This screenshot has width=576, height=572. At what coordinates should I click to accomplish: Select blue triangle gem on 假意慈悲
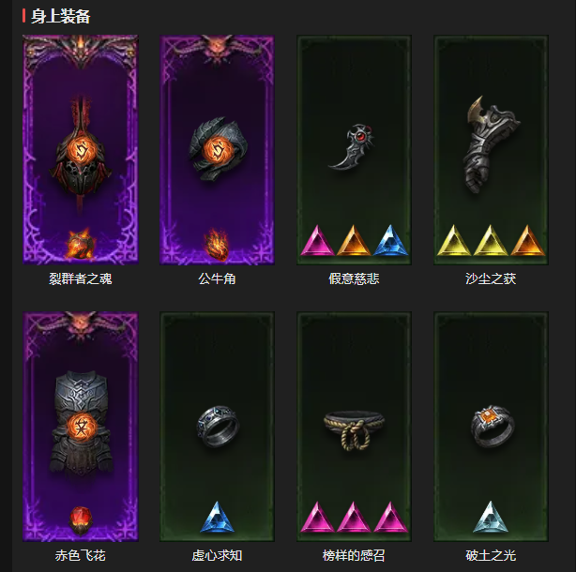coord(390,240)
